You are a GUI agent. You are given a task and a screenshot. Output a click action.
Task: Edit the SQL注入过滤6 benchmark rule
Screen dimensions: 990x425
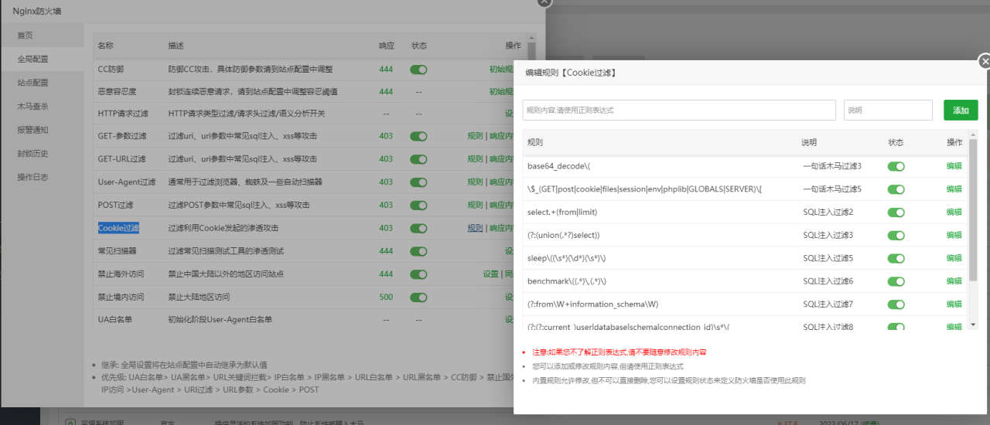coord(954,281)
